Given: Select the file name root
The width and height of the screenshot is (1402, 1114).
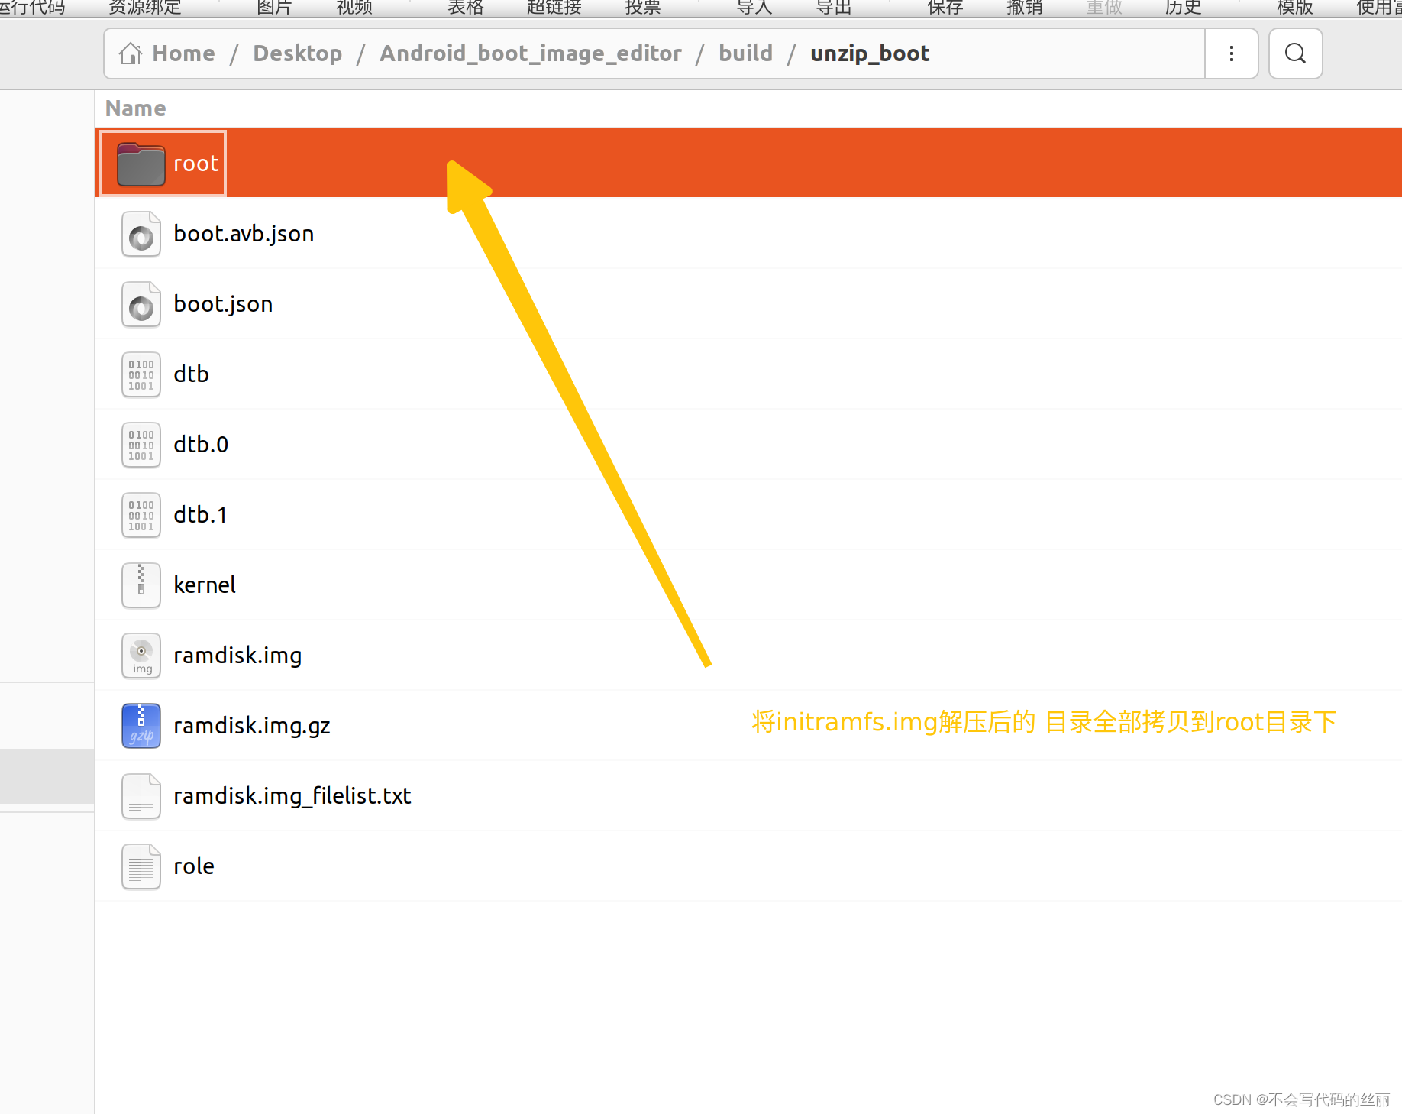Looking at the screenshot, I should point(196,164).
